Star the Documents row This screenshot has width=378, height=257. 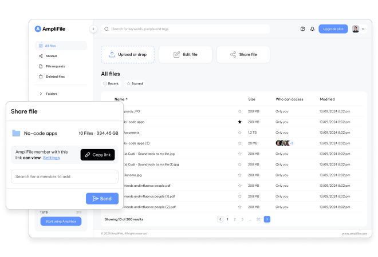coord(239,132)
